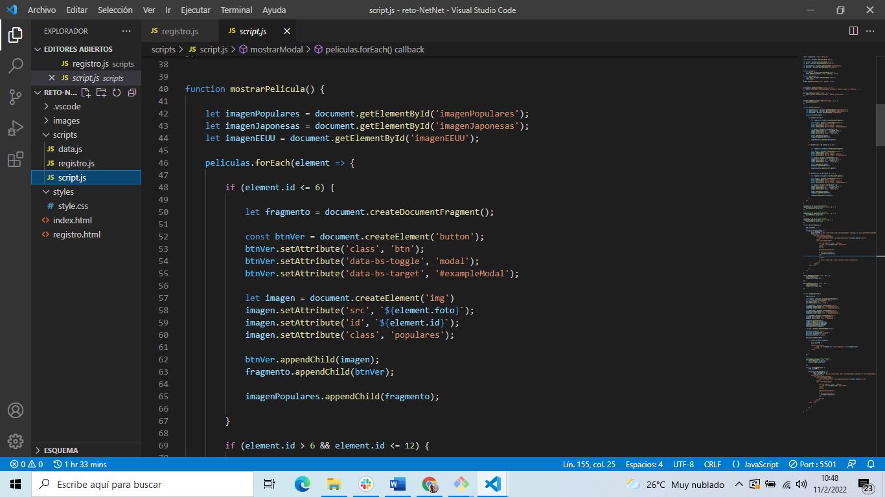Expand the images folder

pos(86,121)
